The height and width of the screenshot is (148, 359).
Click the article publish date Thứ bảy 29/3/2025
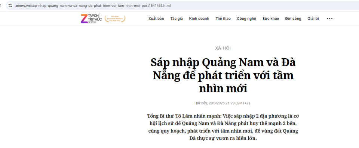[x=222, y=103]
